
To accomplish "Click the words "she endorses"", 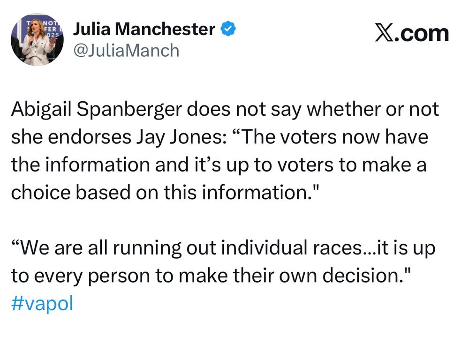I will (x=71, y=137).
